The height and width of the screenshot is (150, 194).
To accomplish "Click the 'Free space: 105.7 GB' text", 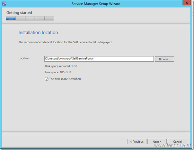I will (x=58, y=72).
